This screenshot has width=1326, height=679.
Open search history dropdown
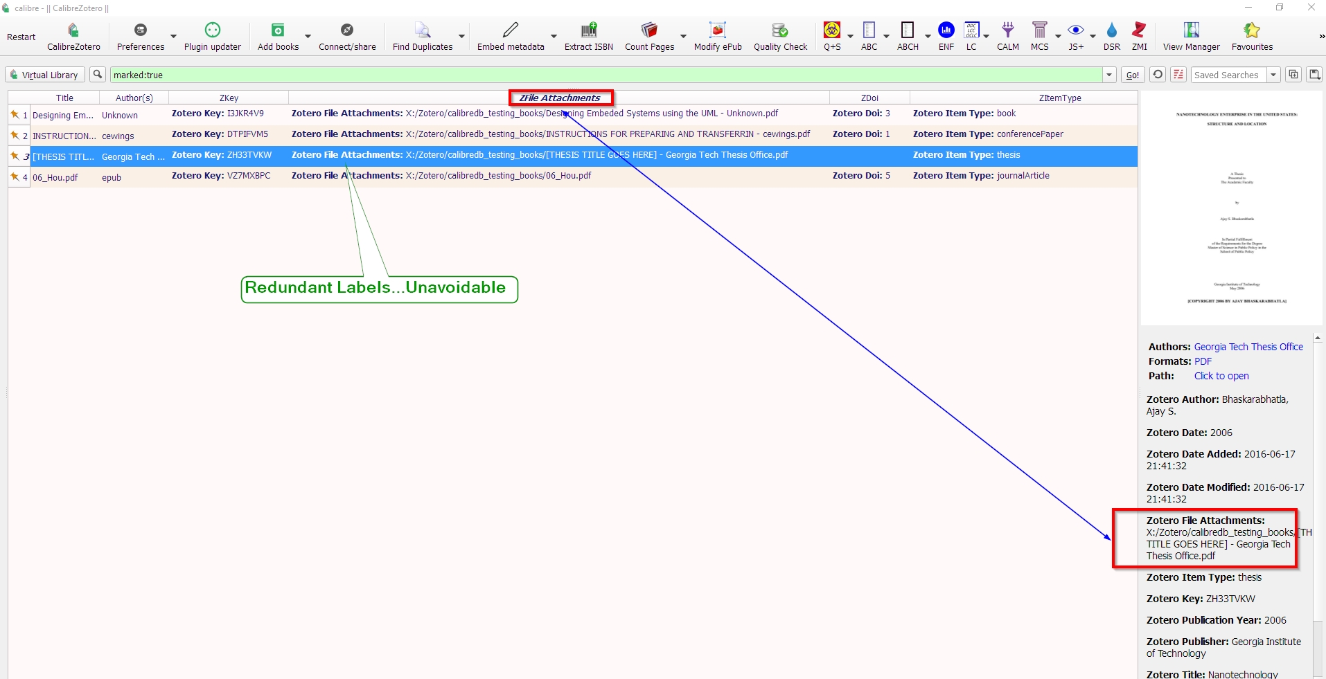point(1109,75)
